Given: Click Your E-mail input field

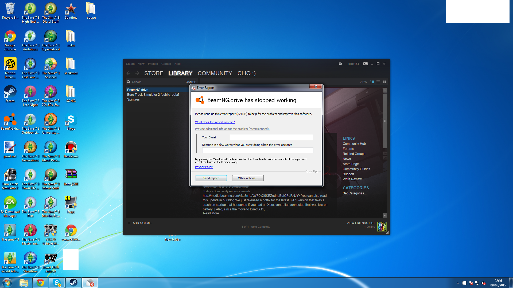Looking at the screenshot, I should [x=271, y=137].
